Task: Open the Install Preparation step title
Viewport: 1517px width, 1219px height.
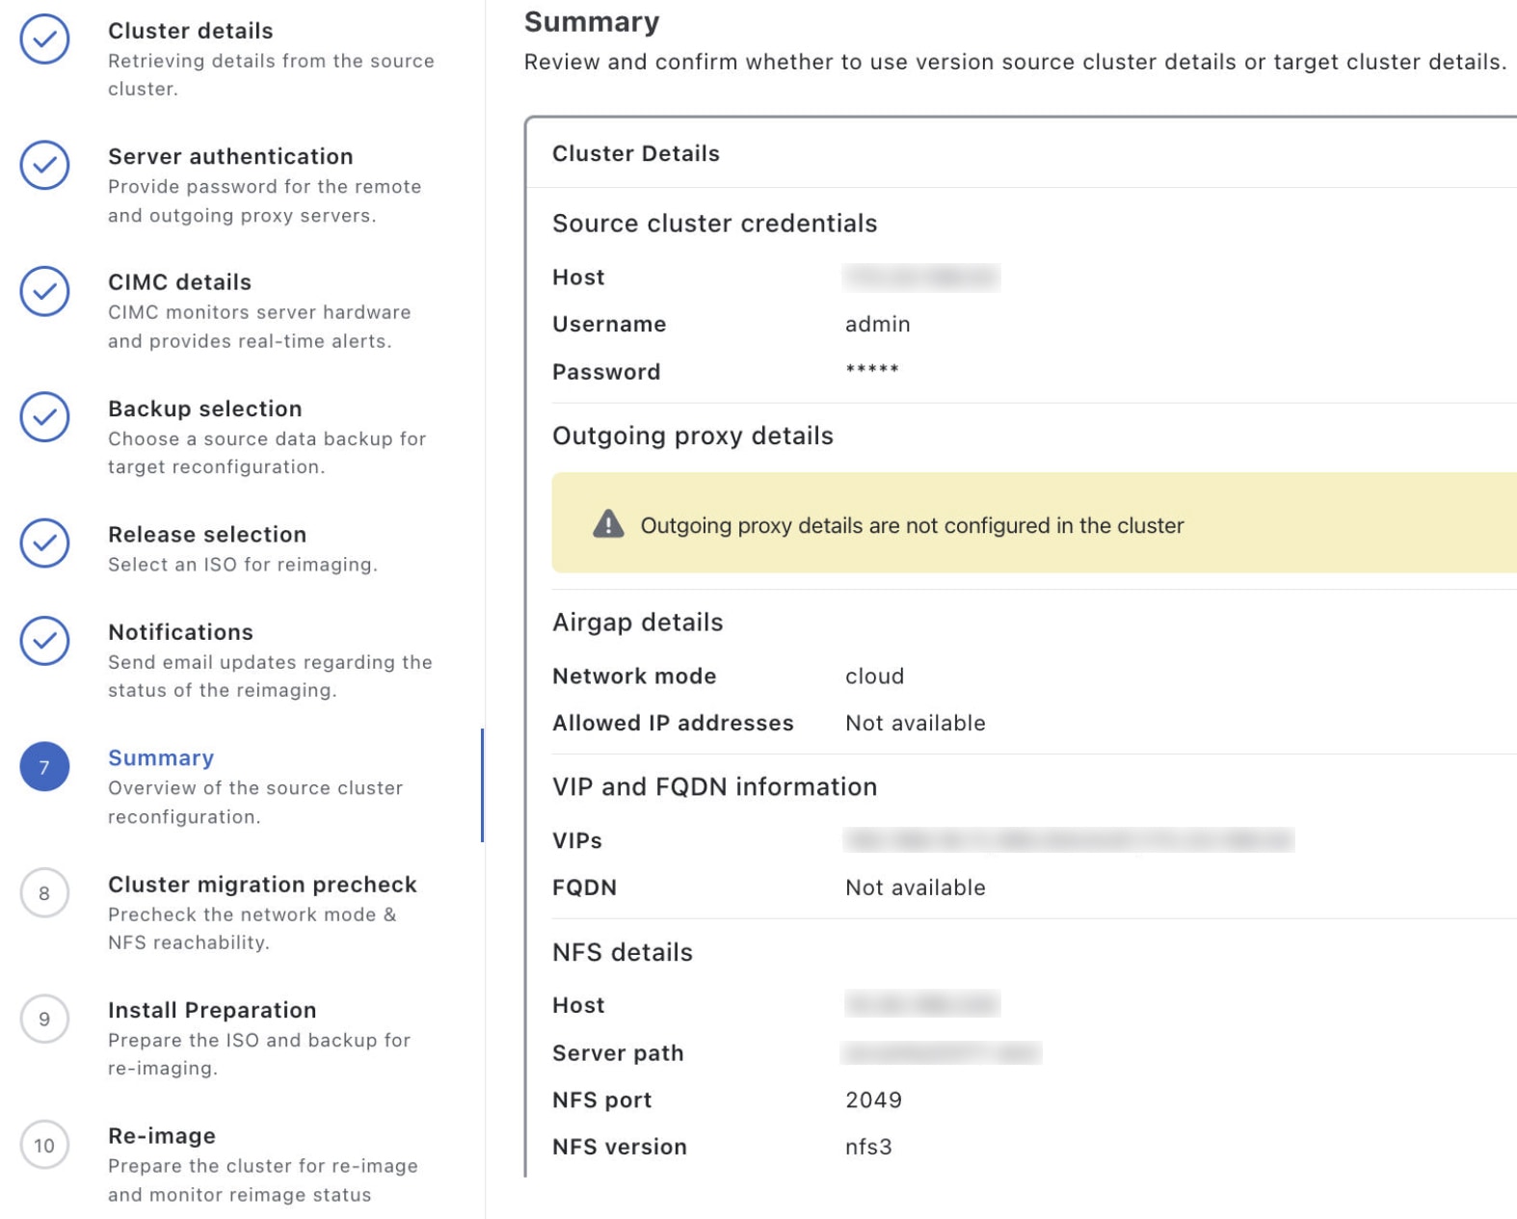Action: click(x=212, y=1010)
